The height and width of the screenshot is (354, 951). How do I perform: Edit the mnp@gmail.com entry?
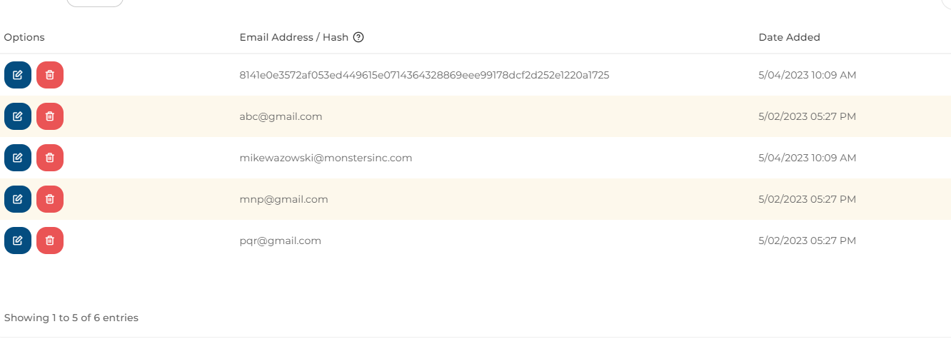[18, 199]
